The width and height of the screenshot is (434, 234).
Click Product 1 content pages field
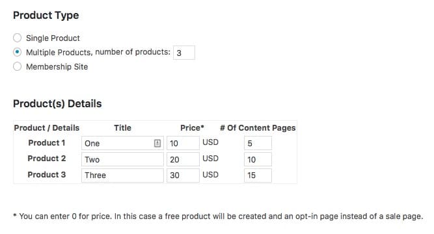[258, 143]
